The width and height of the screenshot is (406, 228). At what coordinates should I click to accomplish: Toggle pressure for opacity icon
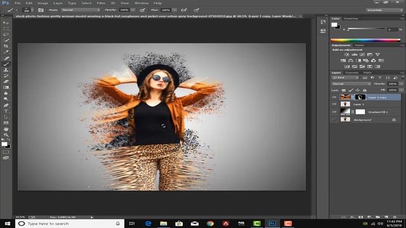(x=142, y=10)
